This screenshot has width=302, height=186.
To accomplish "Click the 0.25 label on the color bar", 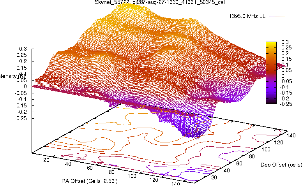I will [x=286, y=48].
